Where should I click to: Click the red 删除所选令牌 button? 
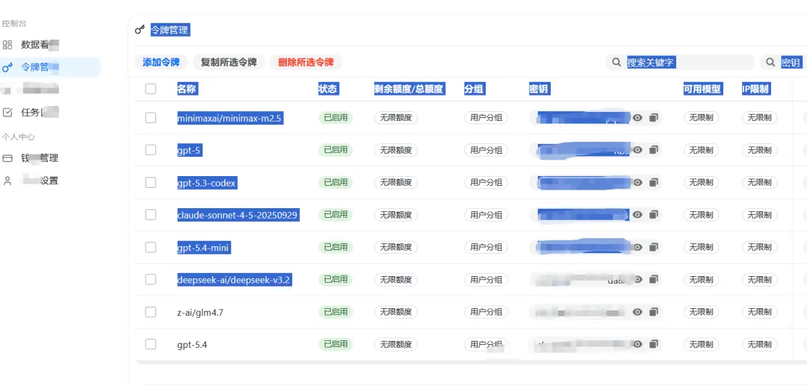click(x=306, y=63)
